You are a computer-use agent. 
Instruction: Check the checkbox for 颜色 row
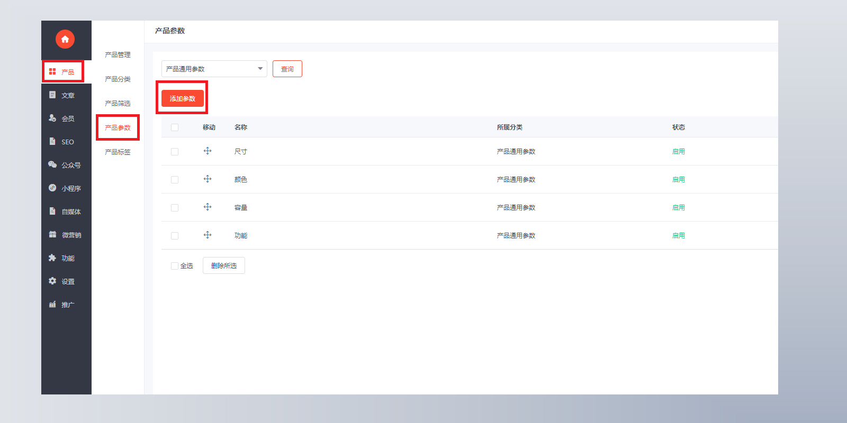(x=175, y=180)
